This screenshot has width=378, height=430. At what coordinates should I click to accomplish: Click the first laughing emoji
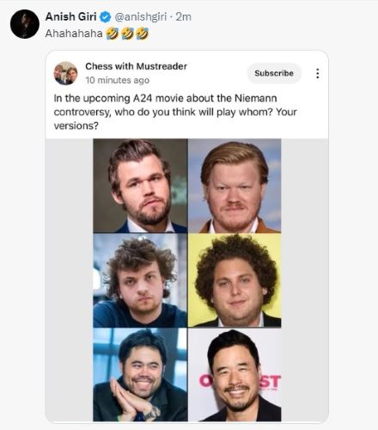pos(113,34)
